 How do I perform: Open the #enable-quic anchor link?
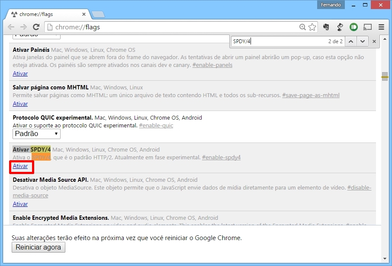click(156, 126)
